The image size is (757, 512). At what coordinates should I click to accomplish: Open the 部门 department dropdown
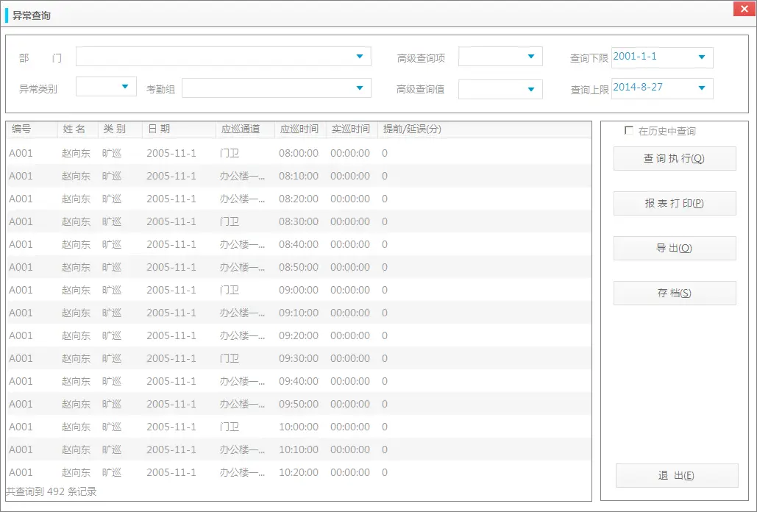[x=359, y=56]
